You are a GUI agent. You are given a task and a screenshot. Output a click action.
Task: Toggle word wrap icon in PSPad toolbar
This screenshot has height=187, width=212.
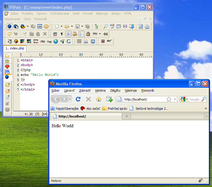click(55, 34)
